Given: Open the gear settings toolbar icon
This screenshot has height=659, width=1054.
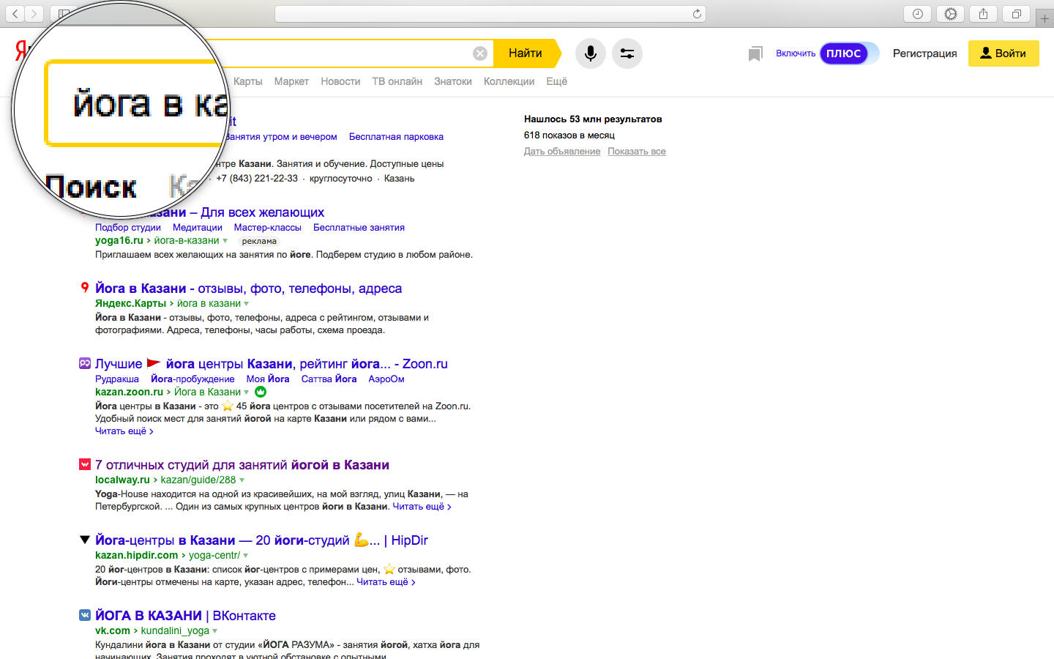Looking at the screenshot, I should 950,14.
